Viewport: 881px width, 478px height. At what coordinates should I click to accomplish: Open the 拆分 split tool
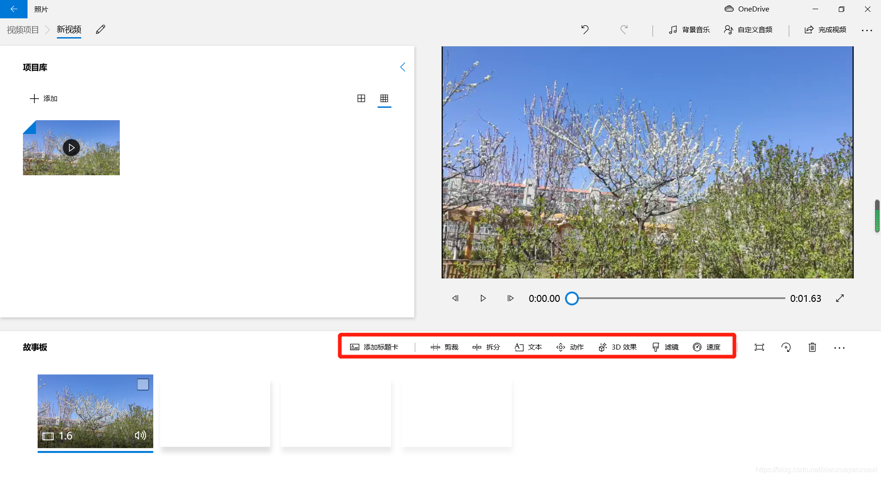click(486, 347)
